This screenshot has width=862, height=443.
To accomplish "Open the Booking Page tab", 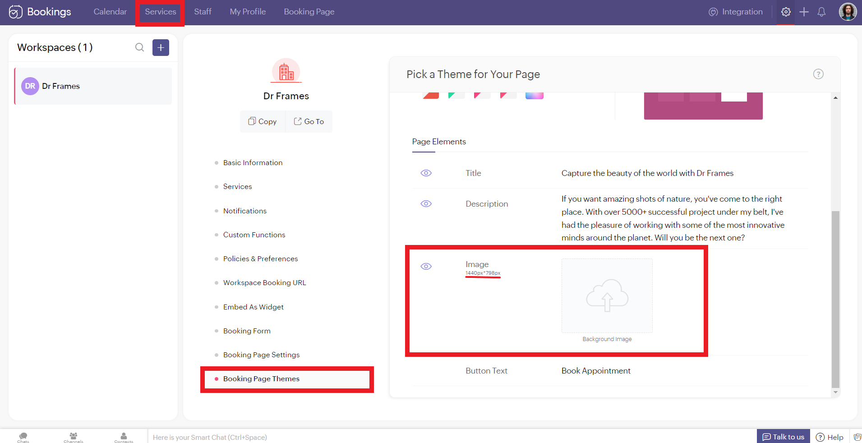I will 309,12.
